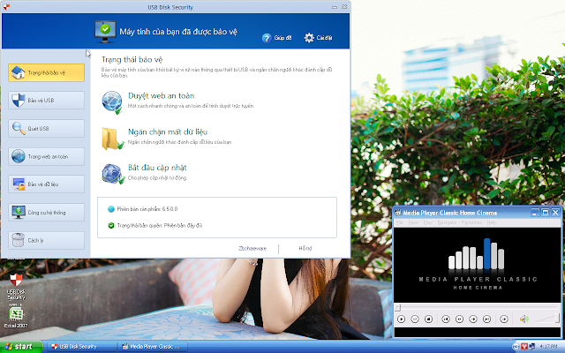Click the Bắt đầu cập nhật heading
The image size is (565, 353).
tap(157, 168)
